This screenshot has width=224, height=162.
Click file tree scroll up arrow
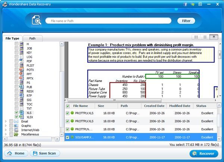tap(62, 44)
